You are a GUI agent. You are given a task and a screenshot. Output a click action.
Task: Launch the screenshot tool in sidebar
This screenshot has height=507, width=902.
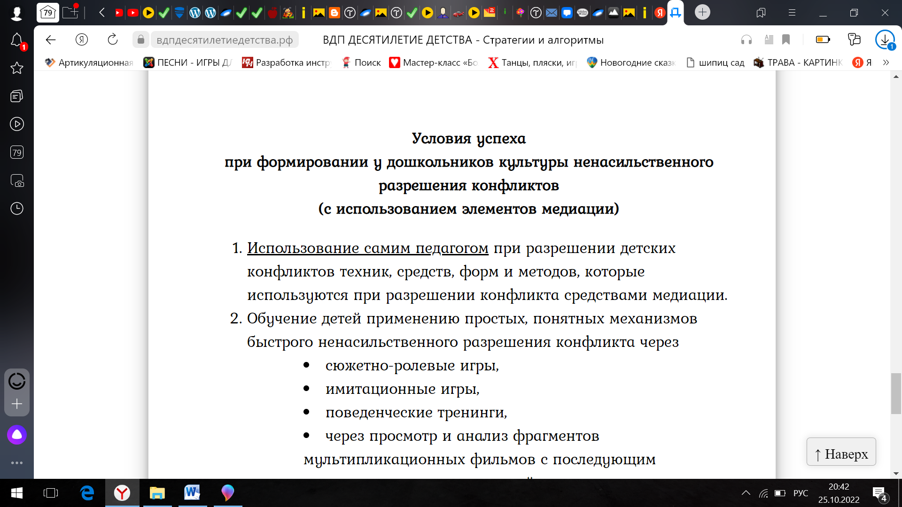pyautogui.click(x=17, y=181)
